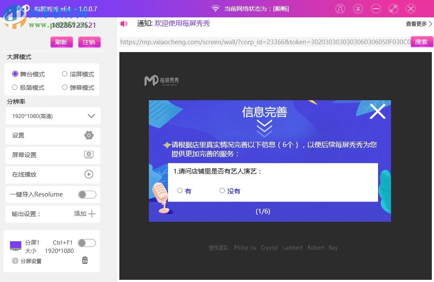
Task: Open the 分屏设置 gear icon
Action: click(14, 261)
